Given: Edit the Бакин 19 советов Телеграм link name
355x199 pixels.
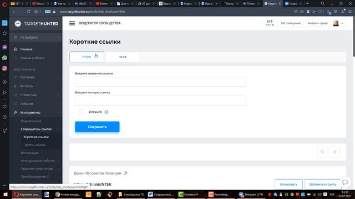Looking at the screenshot, I should tap(125, 173).
